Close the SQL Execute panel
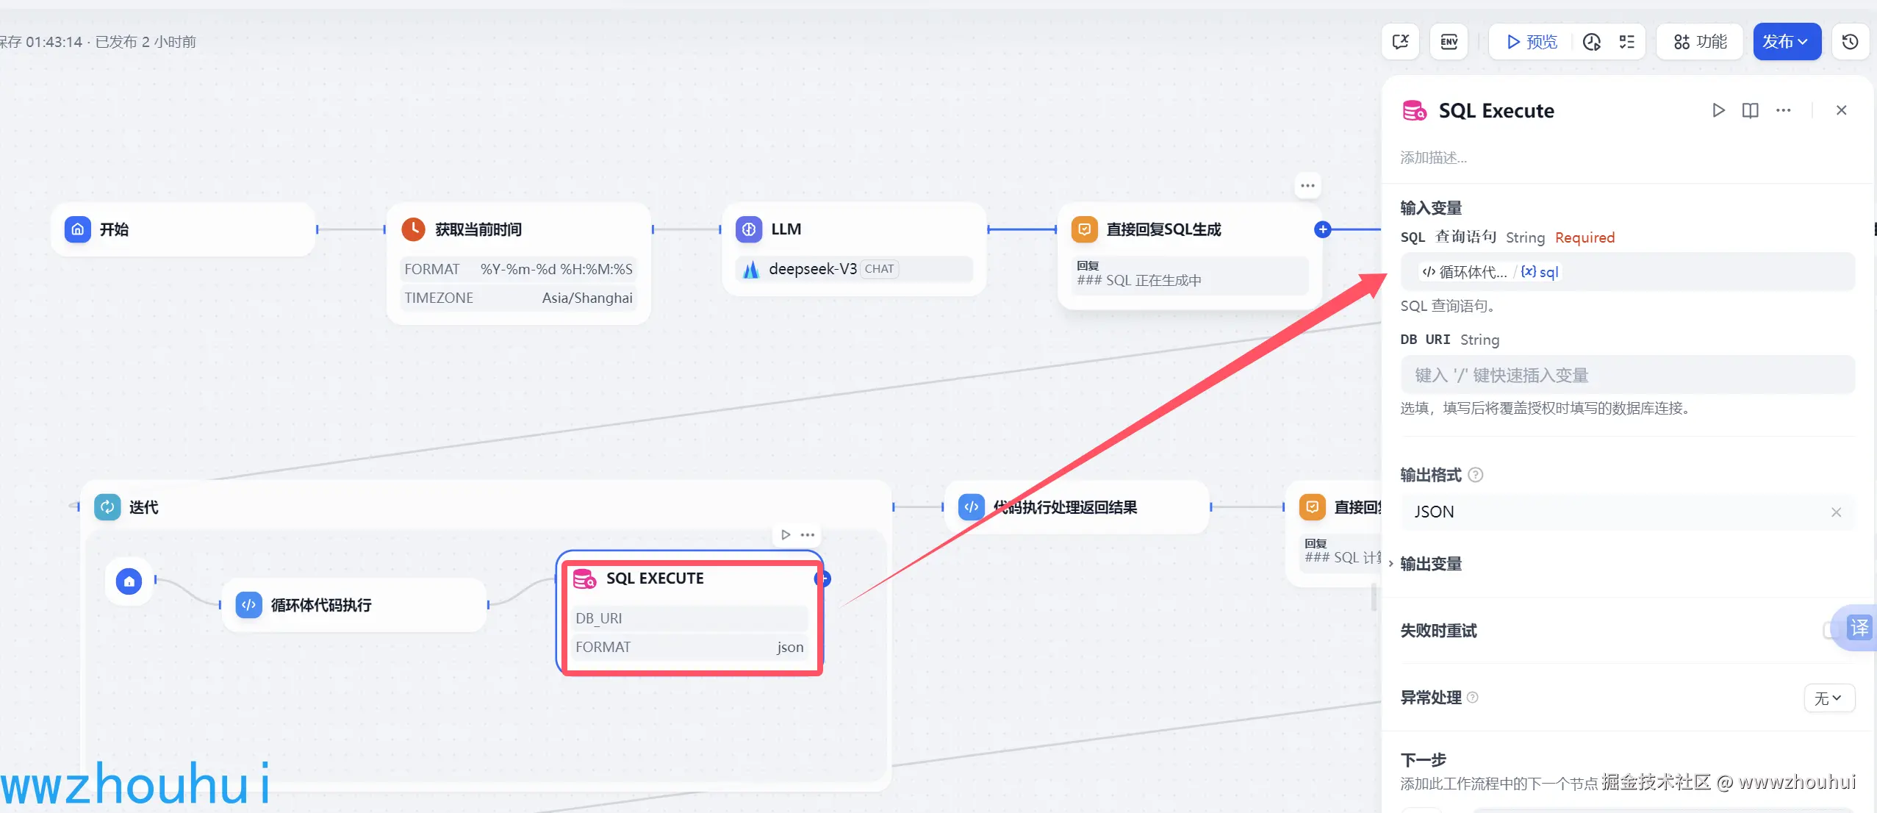The height and width of the screenshot is (813, 1877). coord(1842,110)
